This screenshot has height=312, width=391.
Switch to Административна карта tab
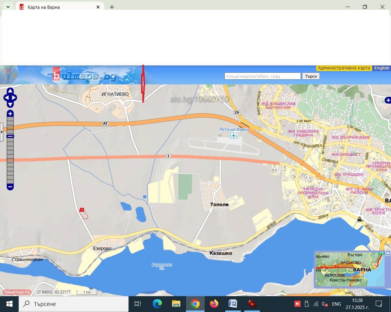(344, 68)
